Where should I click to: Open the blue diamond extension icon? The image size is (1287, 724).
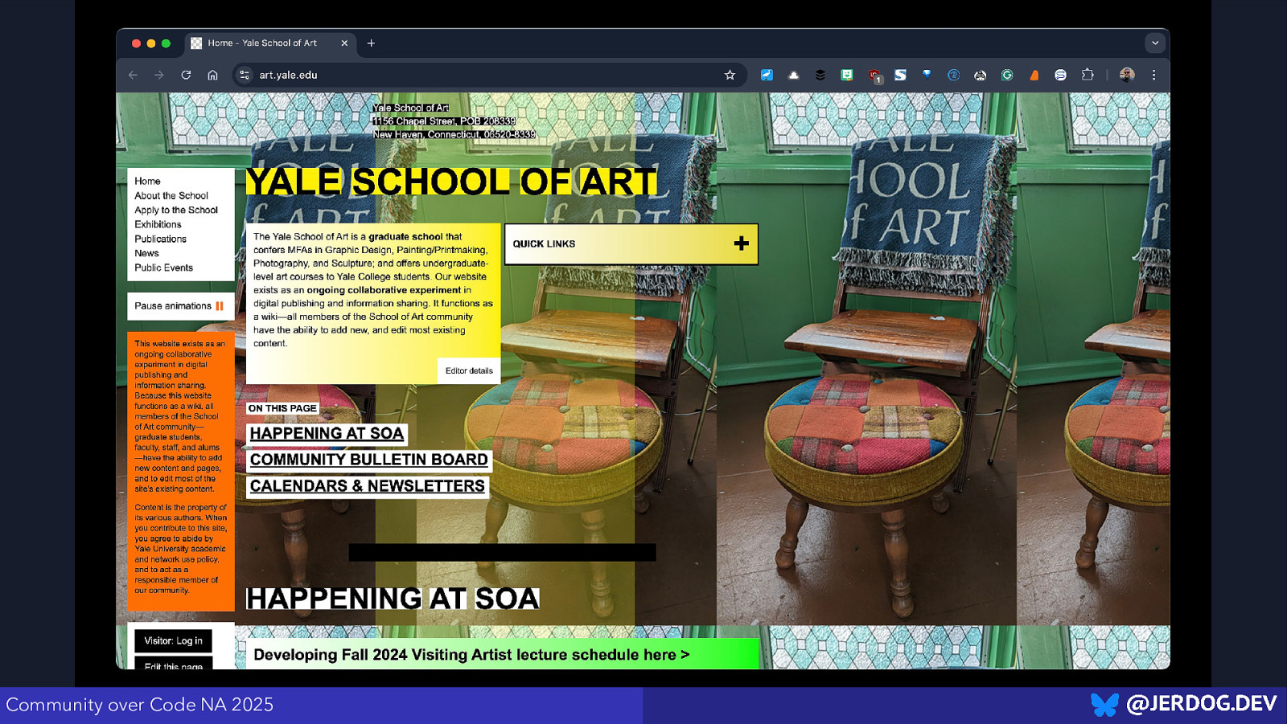pos(927,75)
